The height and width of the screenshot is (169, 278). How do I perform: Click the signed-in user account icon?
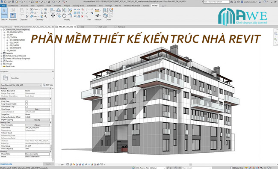coord(242,2)
